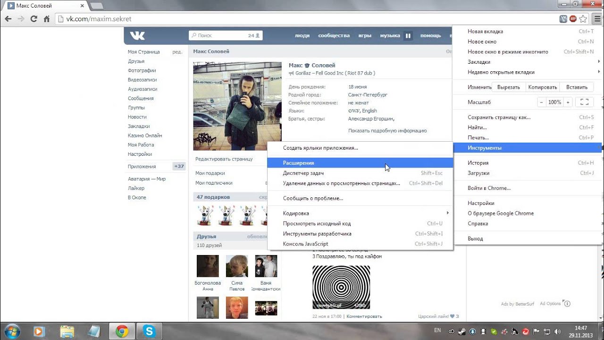
Task: Click the Chrome forward arrow
Action: click(x=21, y=19)
